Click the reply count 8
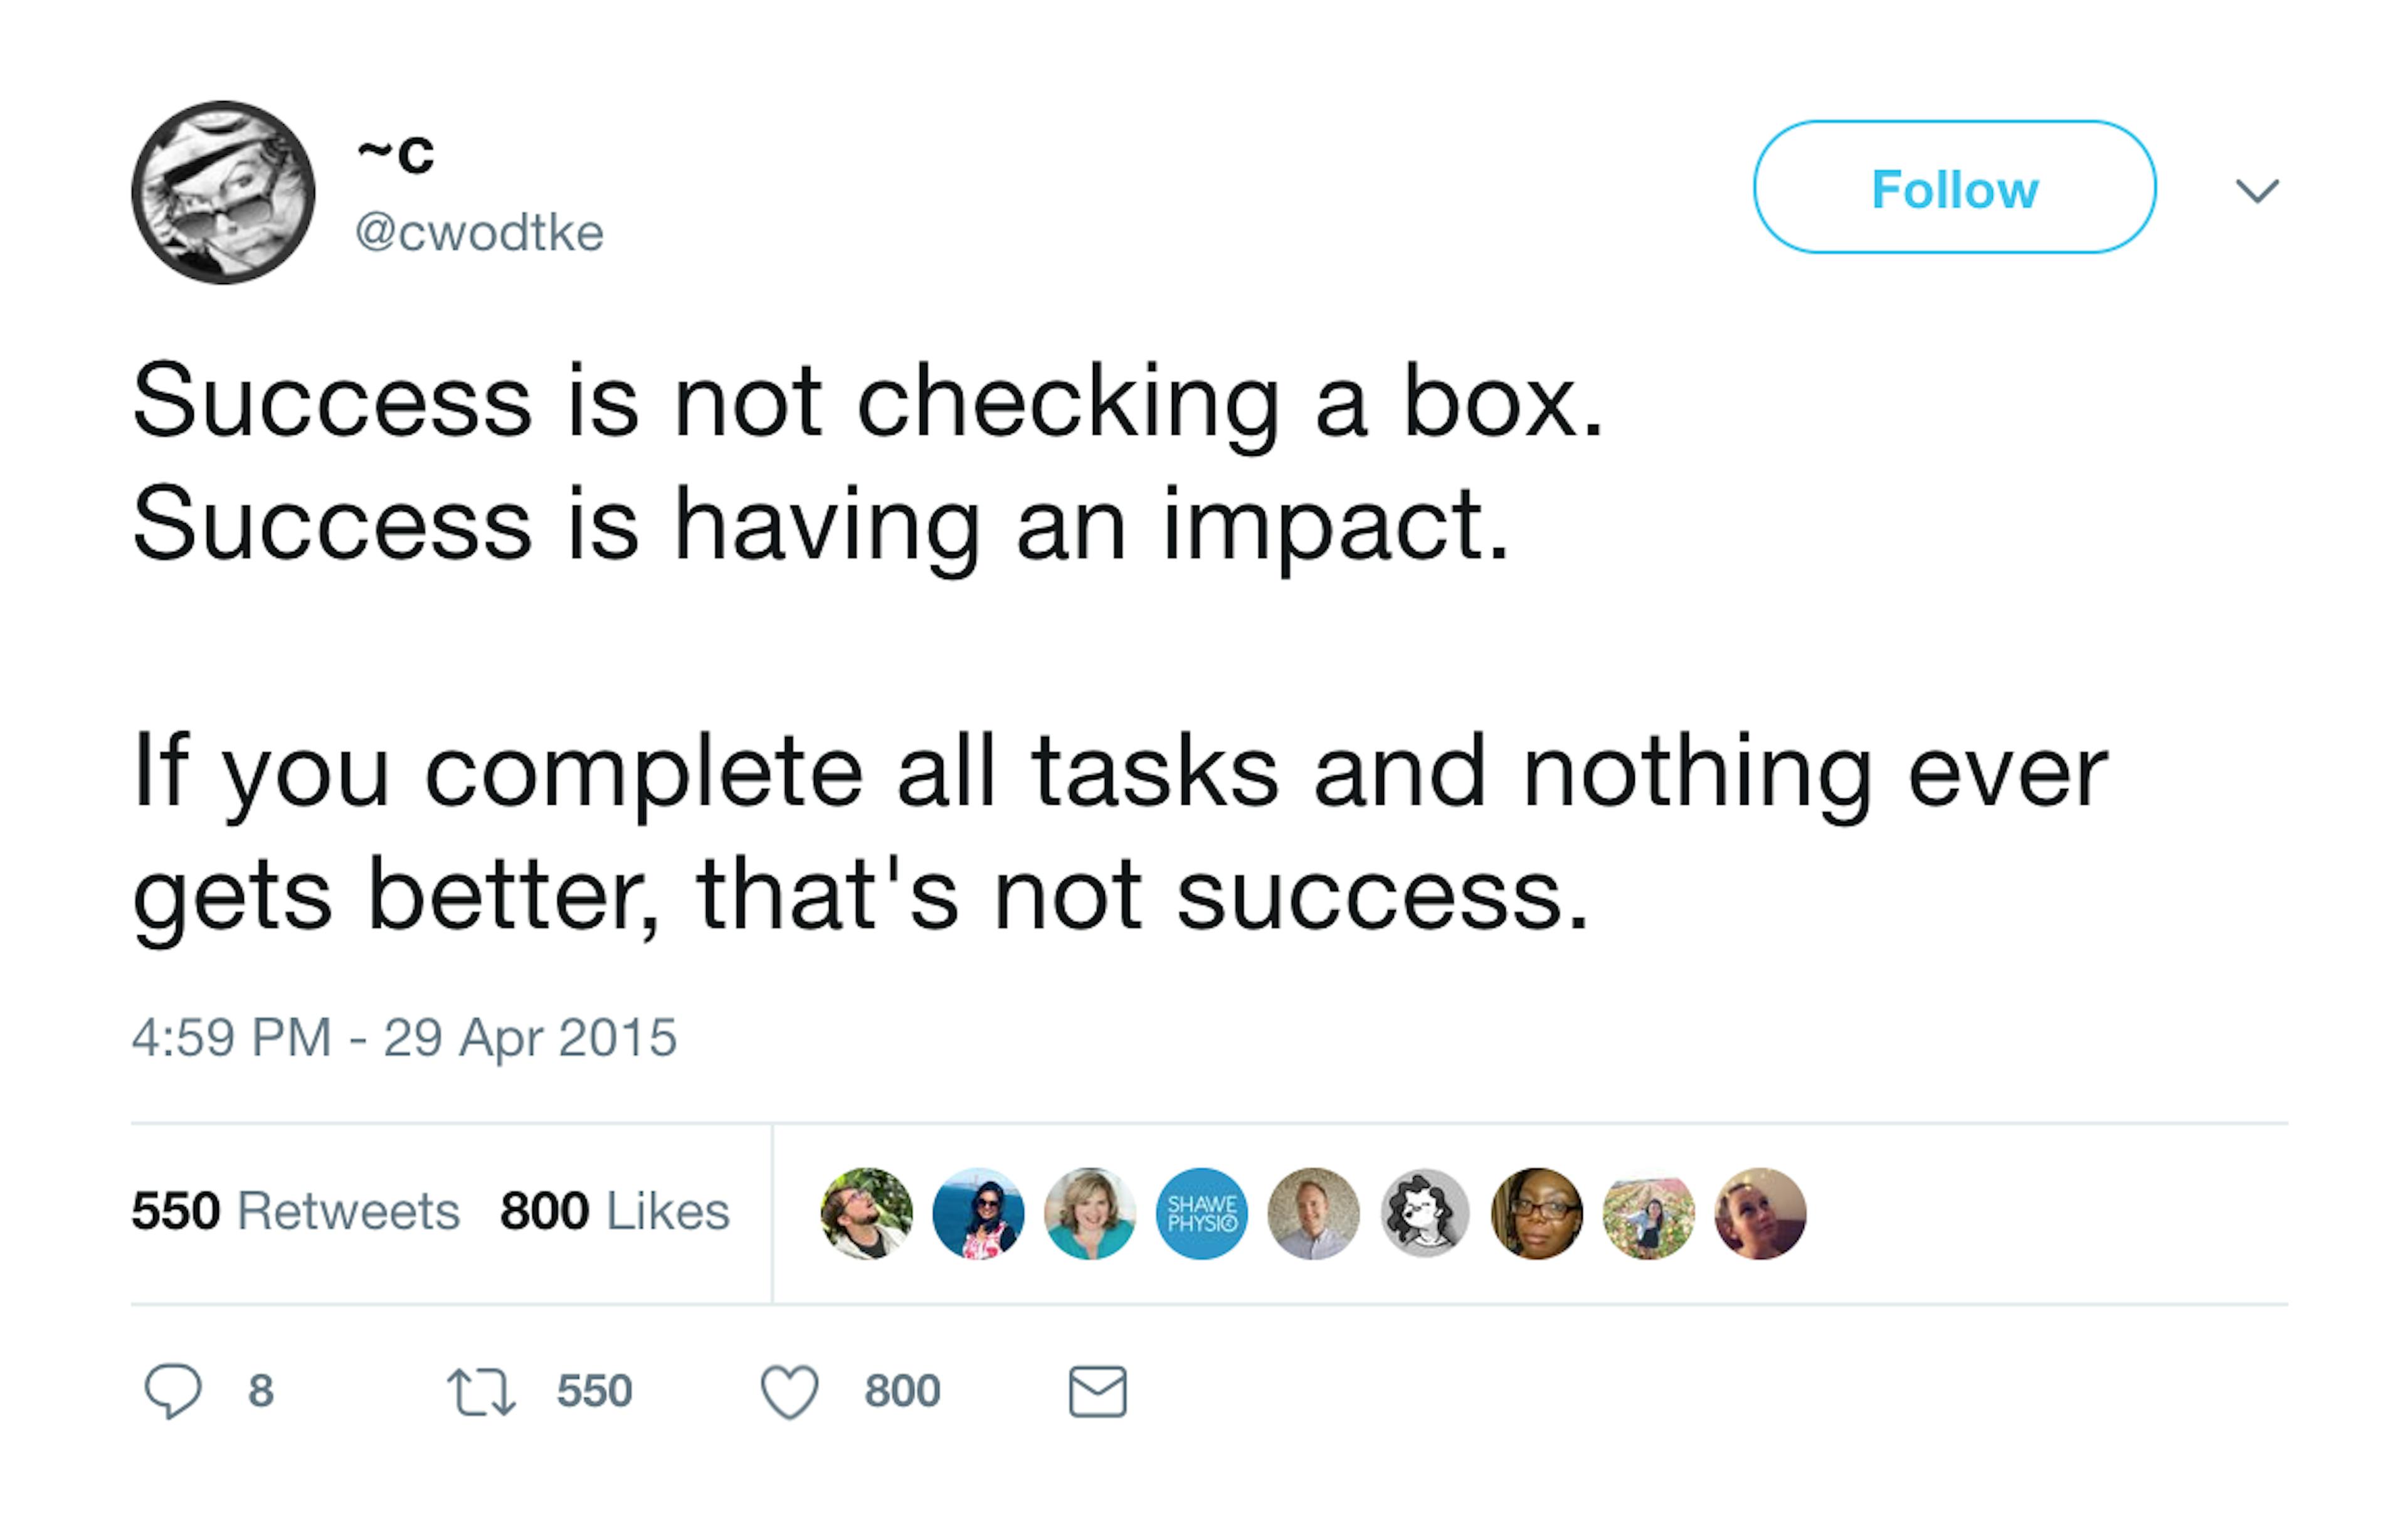 261,1391
